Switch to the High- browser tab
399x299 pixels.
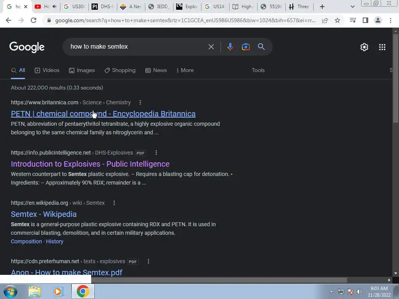[244, 7]
